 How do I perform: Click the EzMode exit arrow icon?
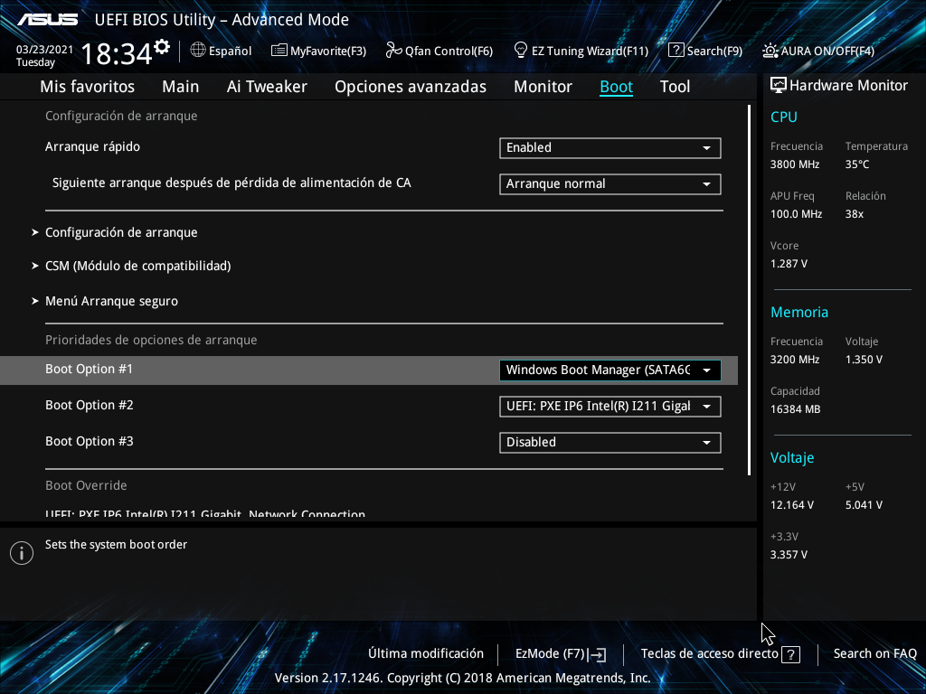[x=597, y=654]
